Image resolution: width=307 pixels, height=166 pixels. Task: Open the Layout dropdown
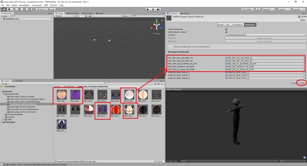pos(298,9)
